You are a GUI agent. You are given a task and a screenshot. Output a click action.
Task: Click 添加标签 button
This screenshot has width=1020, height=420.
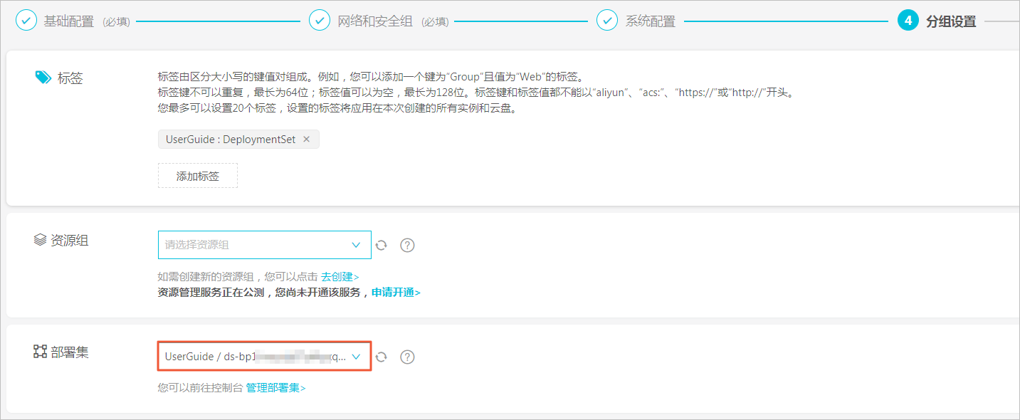198,176
